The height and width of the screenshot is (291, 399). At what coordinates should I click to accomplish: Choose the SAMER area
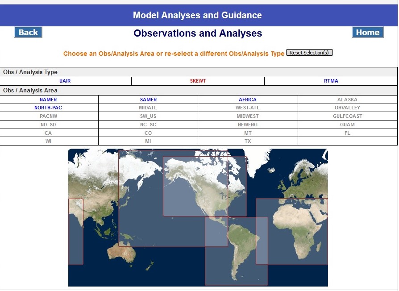[x=148, y=100]
